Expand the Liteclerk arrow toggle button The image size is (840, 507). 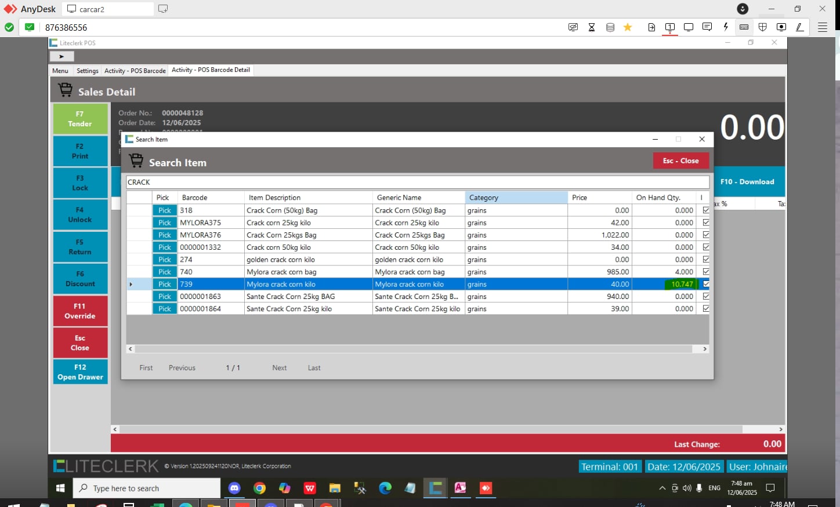[x=61, y=56]
